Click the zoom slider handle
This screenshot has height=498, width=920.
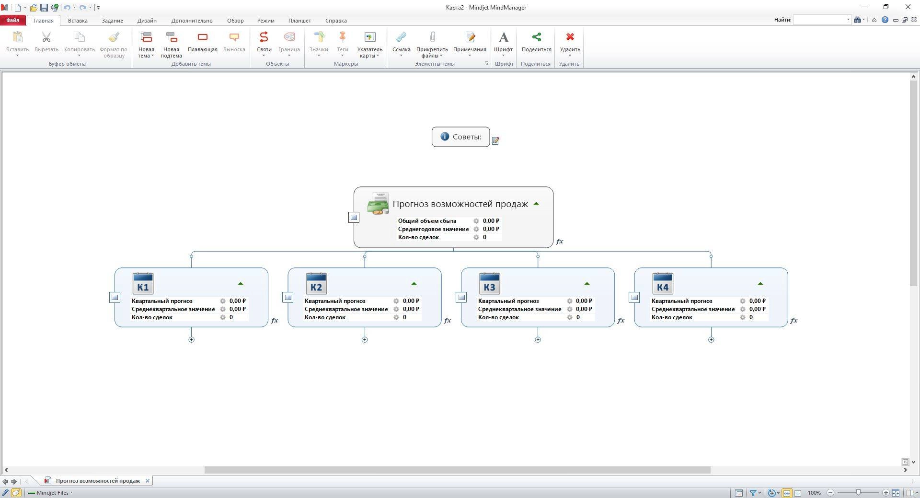point(858,493)
